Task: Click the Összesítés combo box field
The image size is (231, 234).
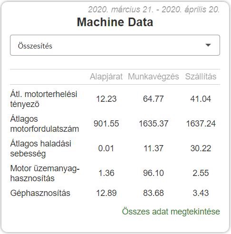Action: pos(115,45)
